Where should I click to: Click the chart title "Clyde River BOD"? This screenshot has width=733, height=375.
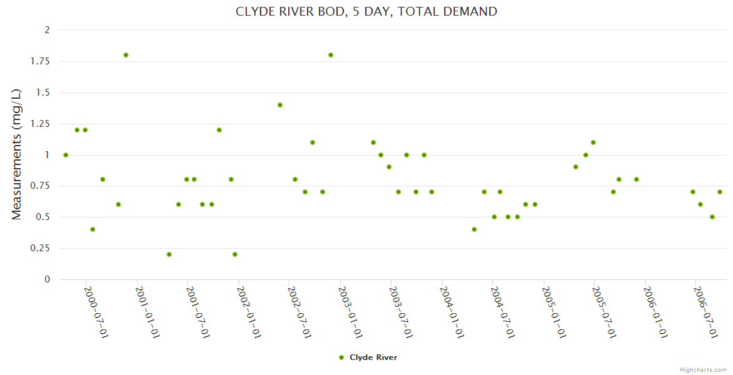[366, 11]
